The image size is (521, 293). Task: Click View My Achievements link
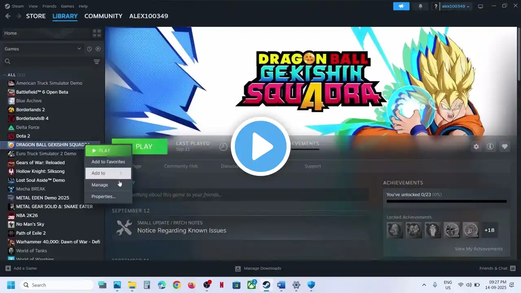(x=479, y=249)
